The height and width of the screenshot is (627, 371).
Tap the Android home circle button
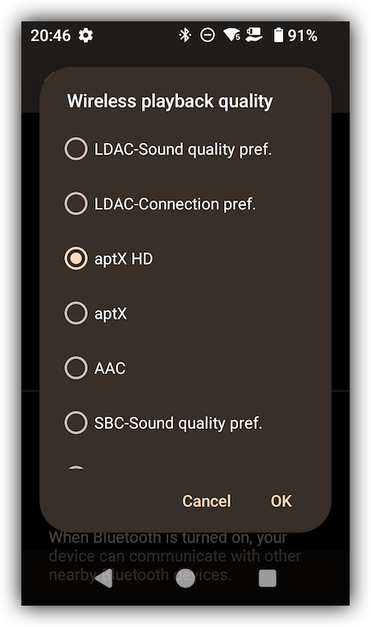point(185,579)
